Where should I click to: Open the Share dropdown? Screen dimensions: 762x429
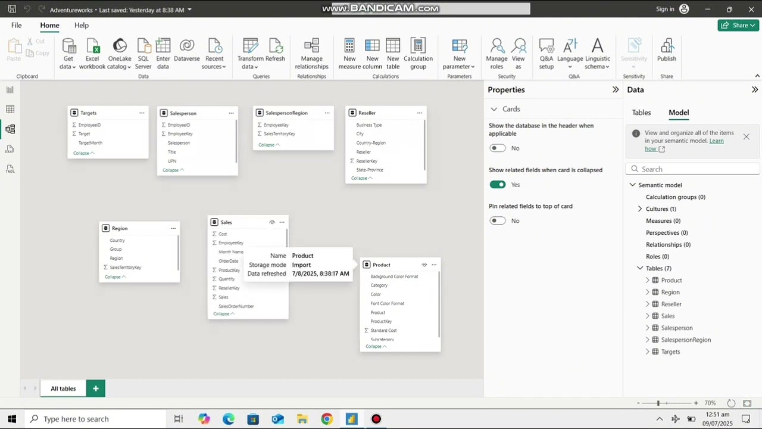coord(738,25)
